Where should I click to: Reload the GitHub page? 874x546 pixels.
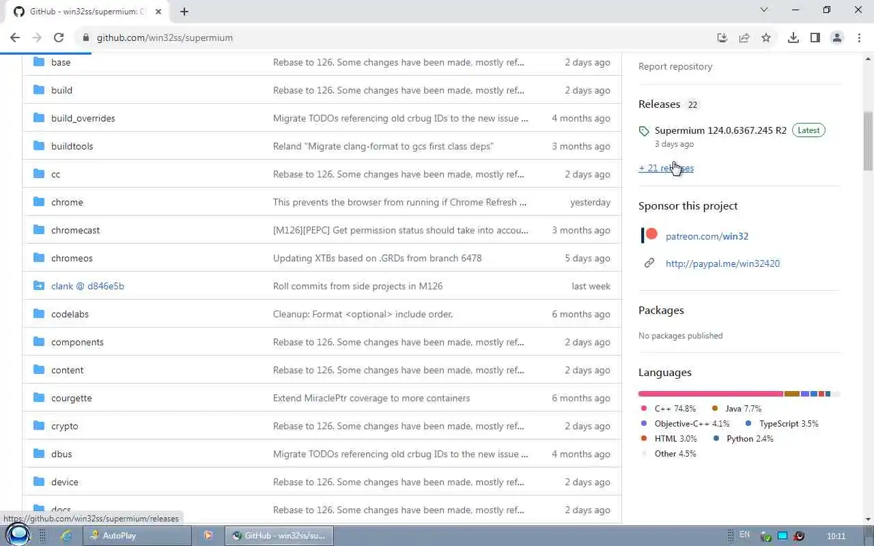[x=59, y=38]
